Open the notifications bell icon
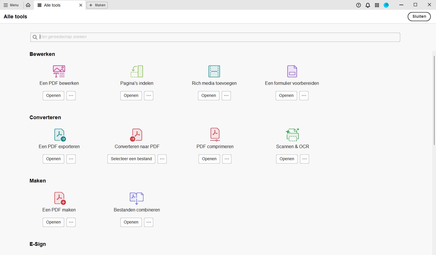Image resolution: width=436 pixels, height=255 pixels. point(368,5)
